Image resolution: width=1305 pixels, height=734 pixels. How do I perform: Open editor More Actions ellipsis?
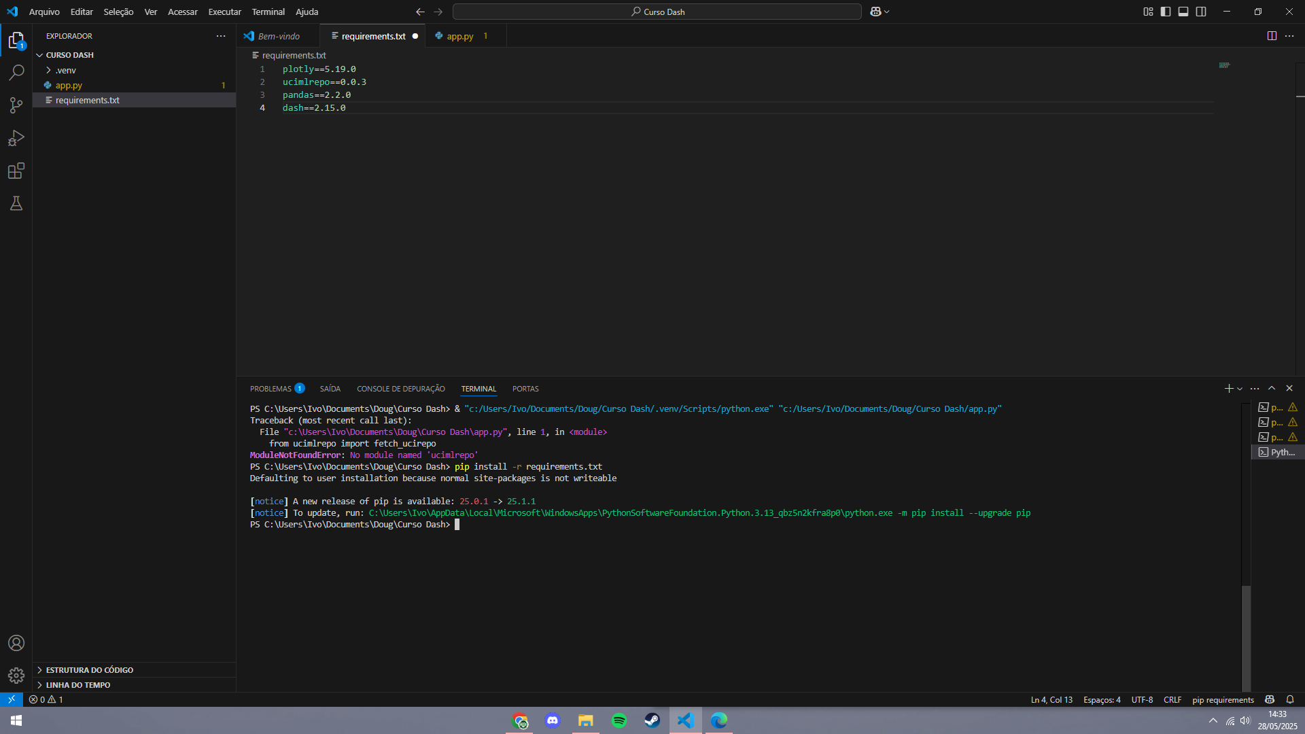coord(1289,36)
